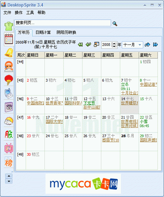
Task: Click the magnifier web search icon
Action: [115, 23]
